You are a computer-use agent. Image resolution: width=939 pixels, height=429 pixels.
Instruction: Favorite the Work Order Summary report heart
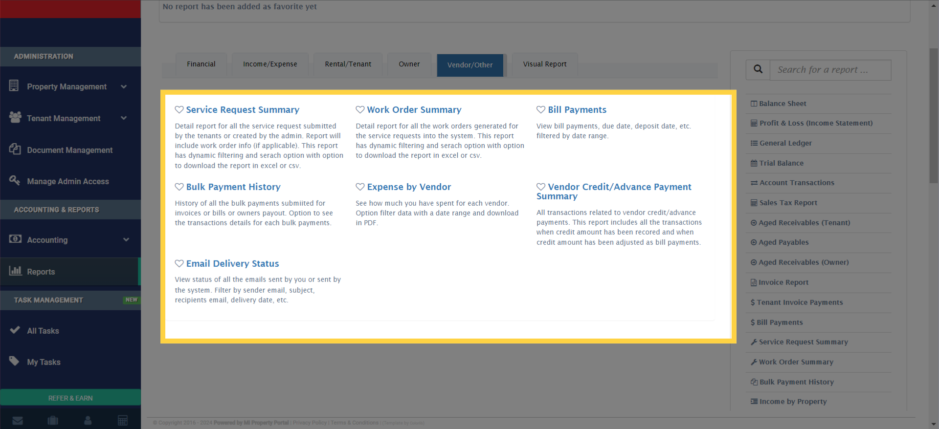pyautogui.click(x=360, y=110)
